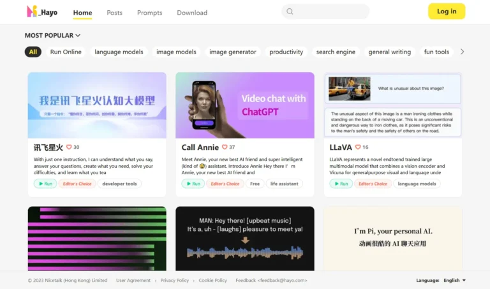Like 讯飞星火 with the heart icon

69,147
